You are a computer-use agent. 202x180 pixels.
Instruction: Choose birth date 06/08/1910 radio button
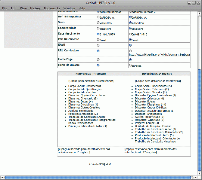click(x=130, y=34)
